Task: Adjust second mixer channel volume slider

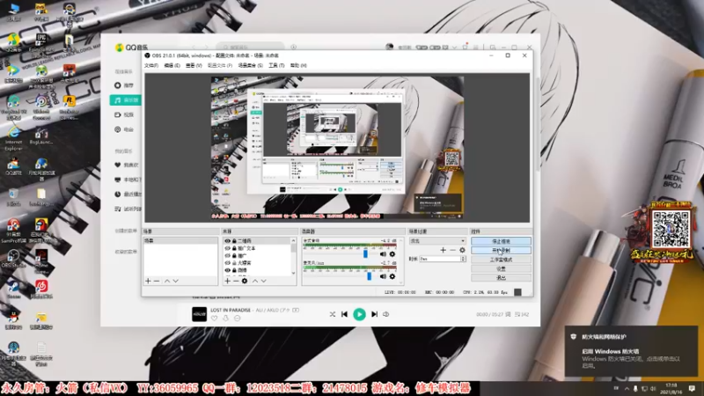Action: coord(369,276)
